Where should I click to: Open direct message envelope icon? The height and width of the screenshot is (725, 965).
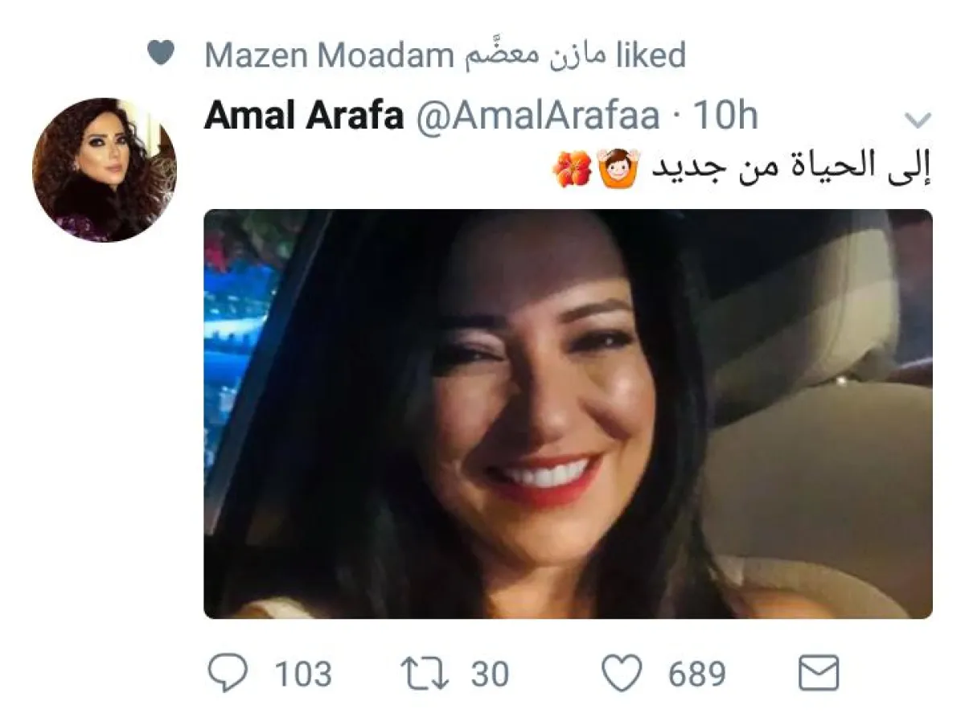click(818, 673)
